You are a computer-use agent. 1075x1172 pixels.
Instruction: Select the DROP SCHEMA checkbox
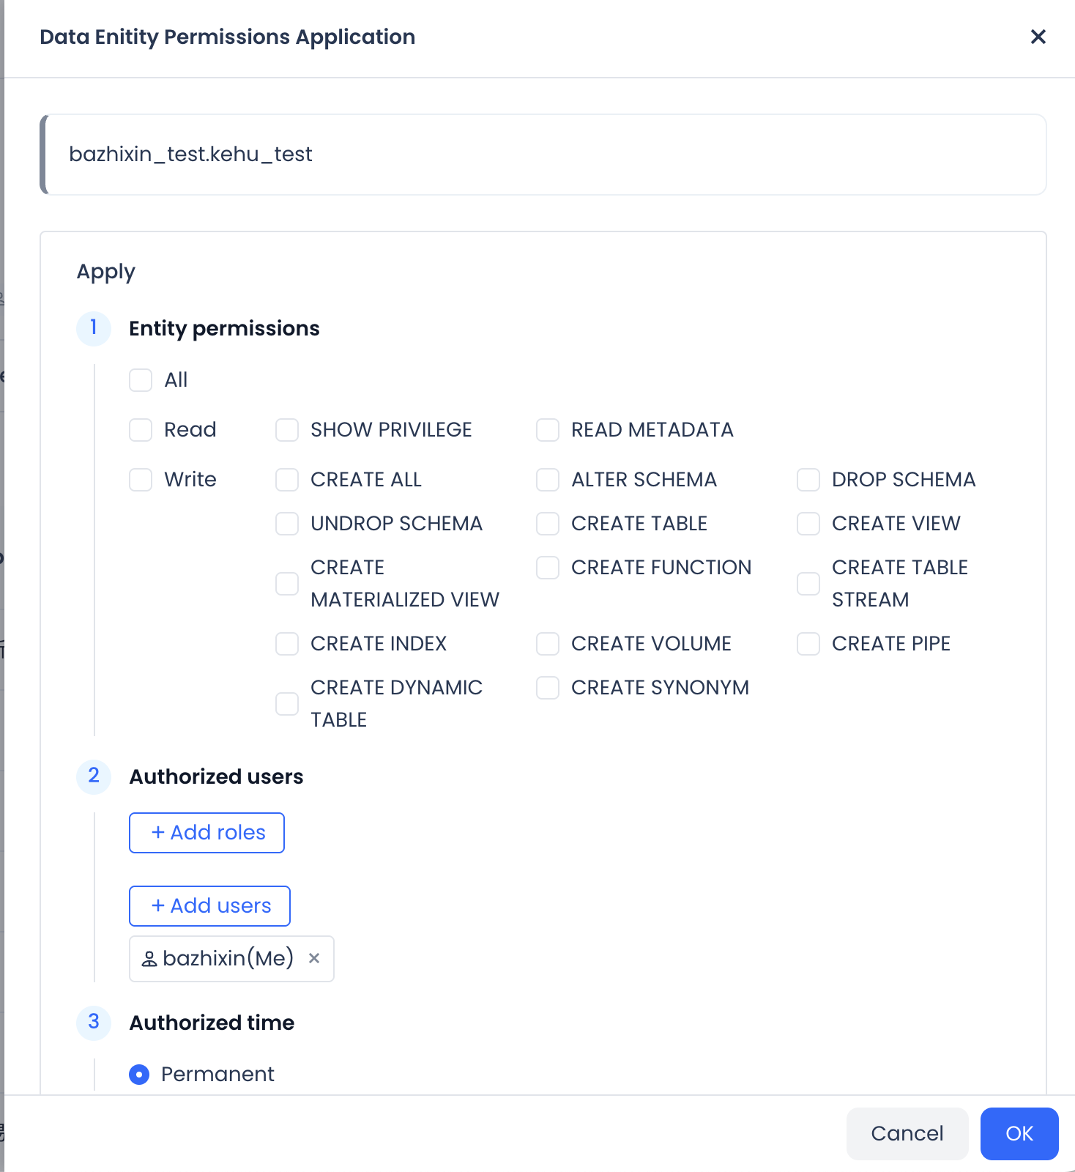808,480
